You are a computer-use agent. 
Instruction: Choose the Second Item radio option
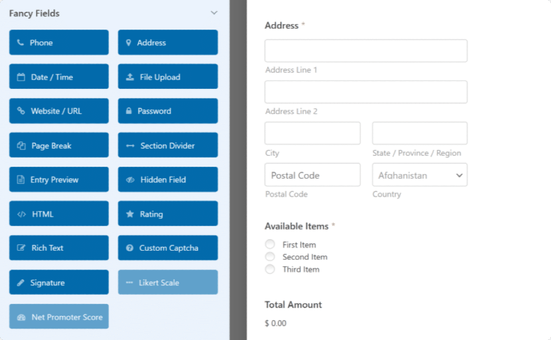point(270,257)
